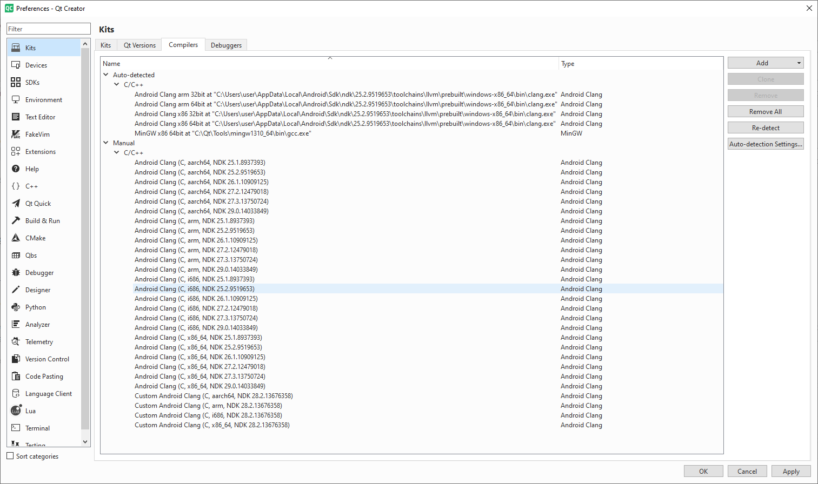
Task: Close the Preferences window
Action: point(809,8)
